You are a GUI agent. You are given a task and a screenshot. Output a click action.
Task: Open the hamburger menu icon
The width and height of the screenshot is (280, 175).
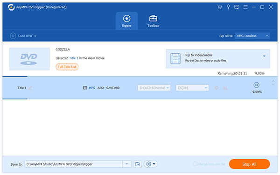(x=245, y=7)
